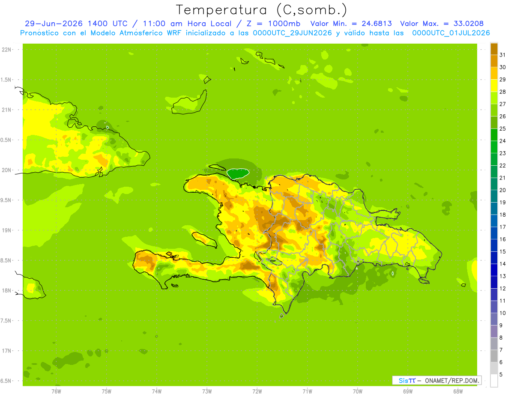The image size is (514, 397).
Task: Click the legend swatch between 9 and 10
Action: point(494,319)
